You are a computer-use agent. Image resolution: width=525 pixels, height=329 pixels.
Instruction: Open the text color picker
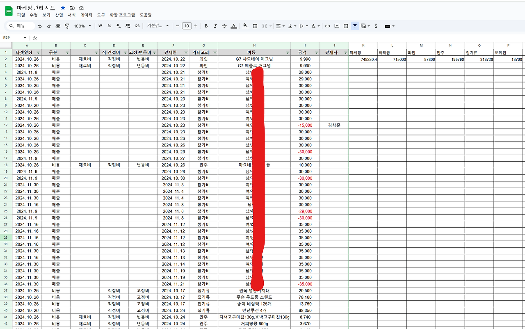233,26
